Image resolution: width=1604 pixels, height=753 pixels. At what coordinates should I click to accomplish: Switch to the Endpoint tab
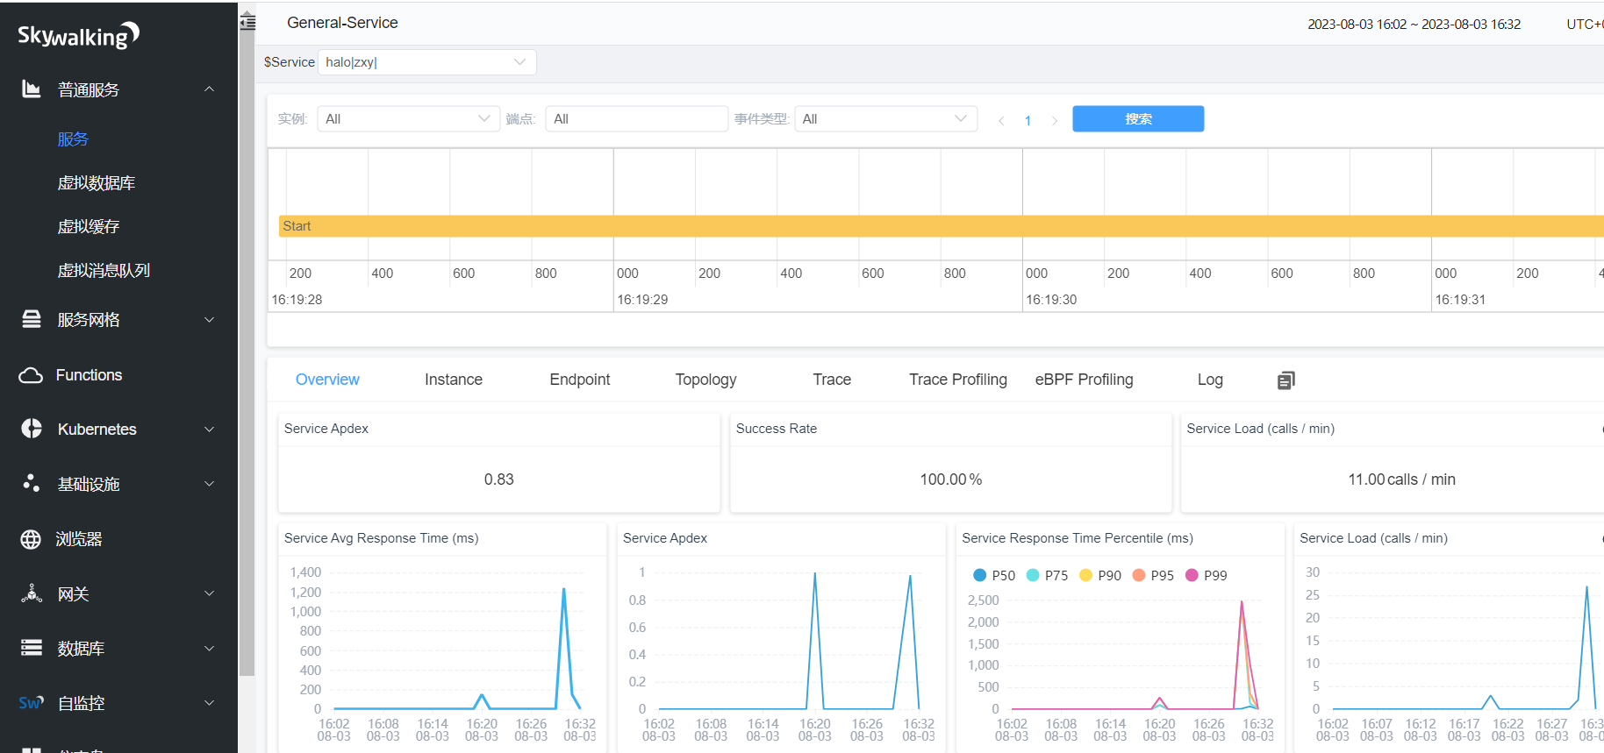(580, 380)
